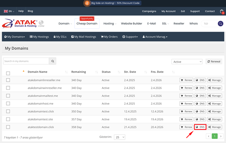Check the atakdomainhost.me checkbox
Viewport: 226px width, 143px height.
[8, 103]
